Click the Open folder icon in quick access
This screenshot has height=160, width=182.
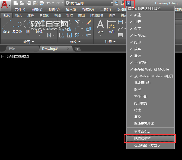(22, 3)
